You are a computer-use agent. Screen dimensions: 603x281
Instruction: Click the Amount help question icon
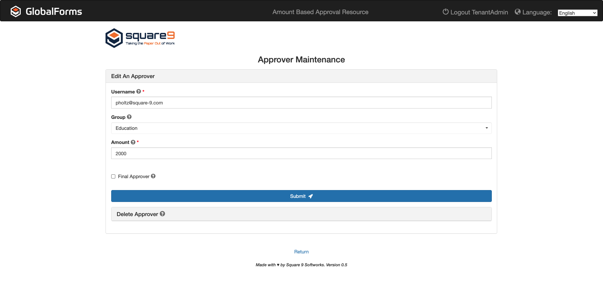coord(133,142)
